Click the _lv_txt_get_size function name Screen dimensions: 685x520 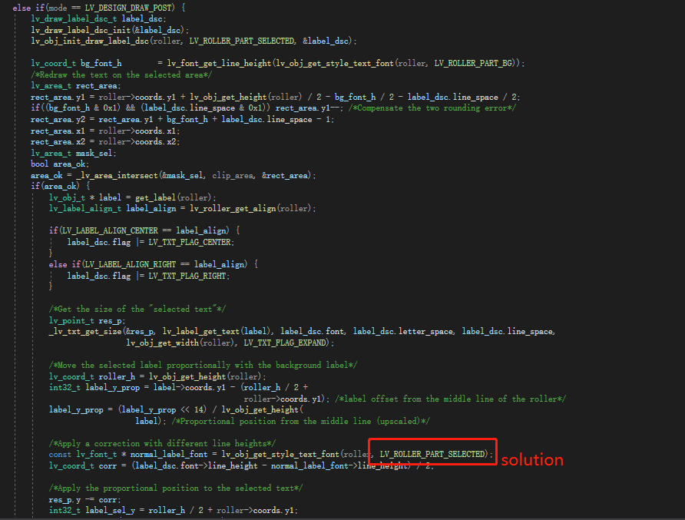pos(84,332)
